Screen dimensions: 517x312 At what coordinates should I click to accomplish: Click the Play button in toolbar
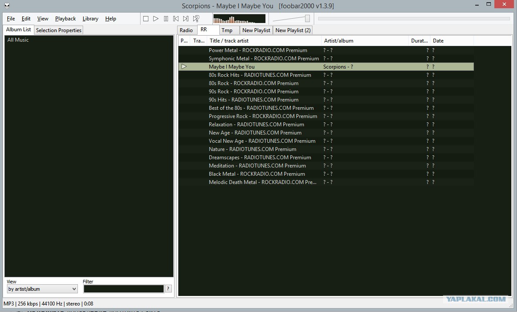[x=156, y=19]
